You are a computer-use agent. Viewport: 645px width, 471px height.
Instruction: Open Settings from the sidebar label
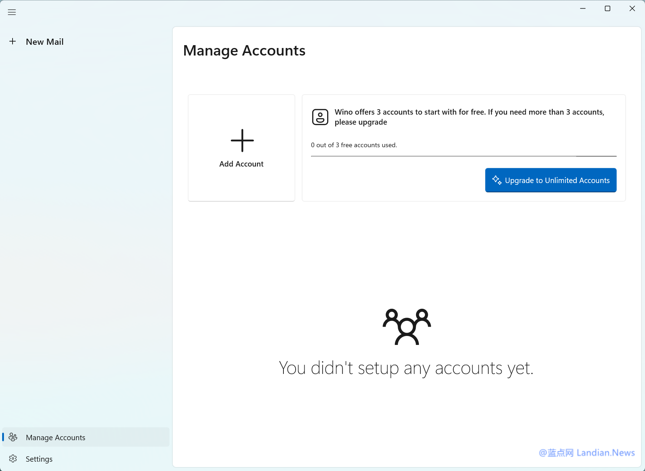click(39, 459)
